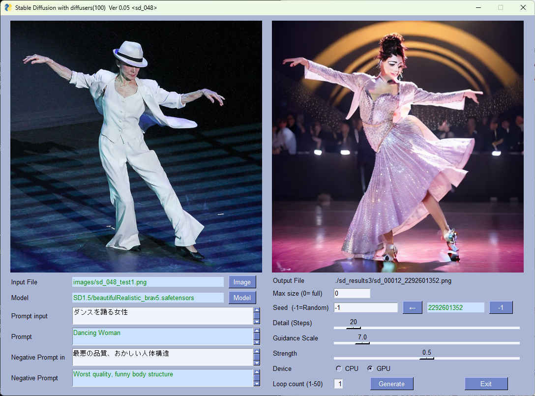The height and width of the screenshot is (396, 535).
Task: Click the Exit button
Action: pos(486,384)
